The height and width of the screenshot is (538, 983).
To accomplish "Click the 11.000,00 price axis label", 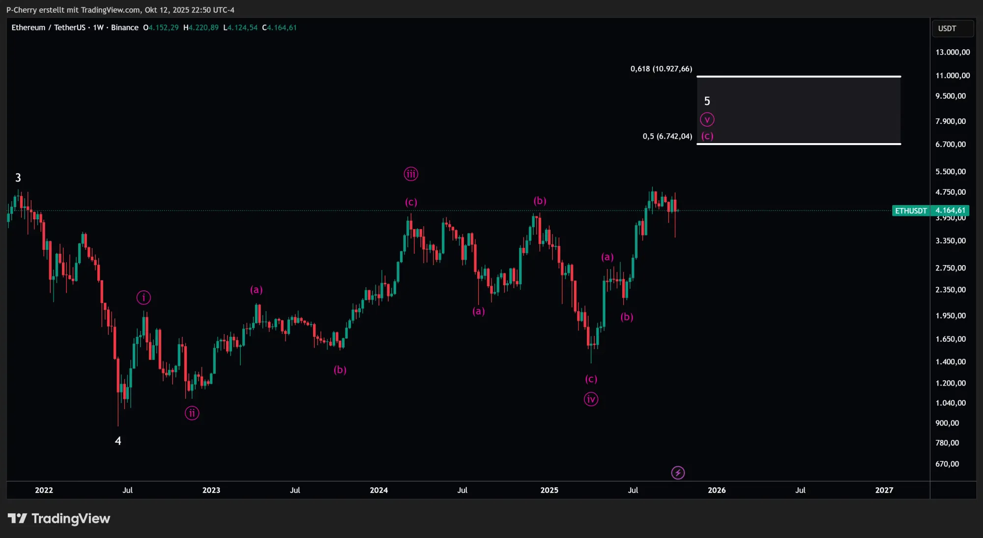I will [x=952, y=75].
